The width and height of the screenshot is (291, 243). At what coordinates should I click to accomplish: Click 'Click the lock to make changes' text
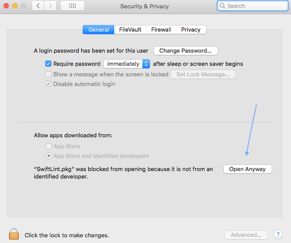pos(67,235)
